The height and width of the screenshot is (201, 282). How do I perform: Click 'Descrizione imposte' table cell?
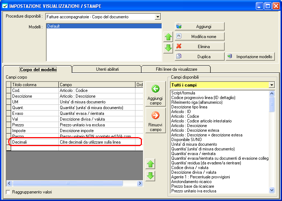(x=97, y=131)
